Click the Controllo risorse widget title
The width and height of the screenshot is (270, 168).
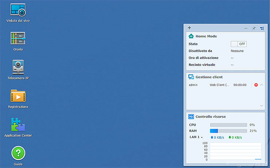pyautogui.click(x=211, y=117)
